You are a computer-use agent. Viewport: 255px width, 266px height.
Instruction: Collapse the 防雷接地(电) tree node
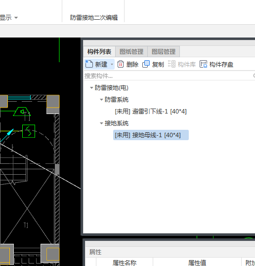[91, 88]
